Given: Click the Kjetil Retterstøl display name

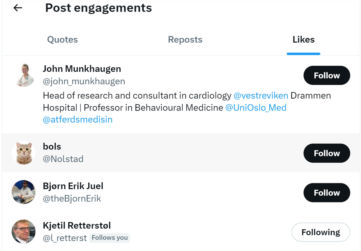Looking at the screenshot, I should 77,225.
